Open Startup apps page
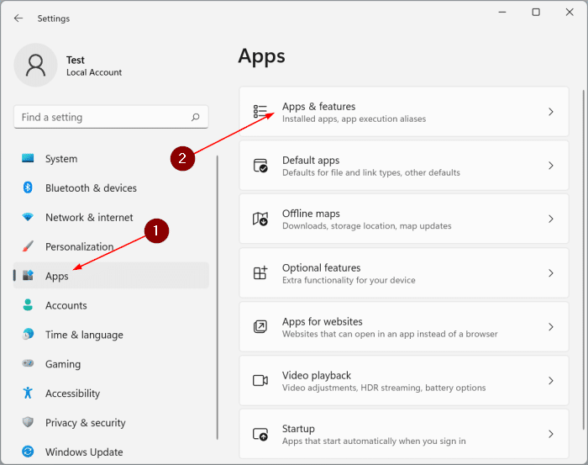Screen dimensions: 588x465 pyautogui.click(x=404, y=434)
